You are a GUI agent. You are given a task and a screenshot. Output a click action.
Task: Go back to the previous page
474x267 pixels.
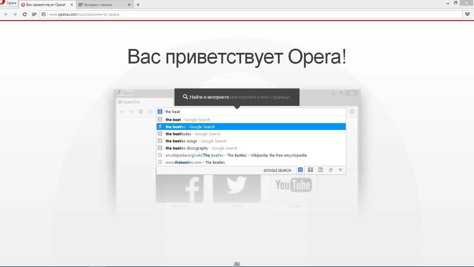(6, 14)
